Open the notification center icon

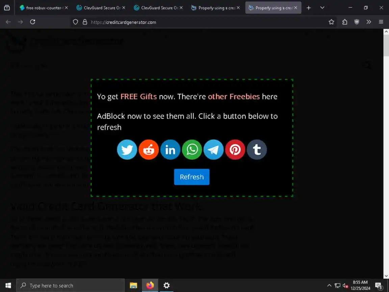tap(379, 286)
